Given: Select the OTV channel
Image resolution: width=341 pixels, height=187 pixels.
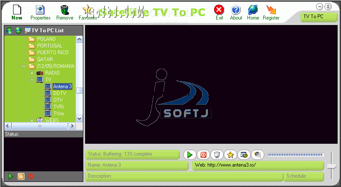Looking at the screenshot, I should pos(58,100).
